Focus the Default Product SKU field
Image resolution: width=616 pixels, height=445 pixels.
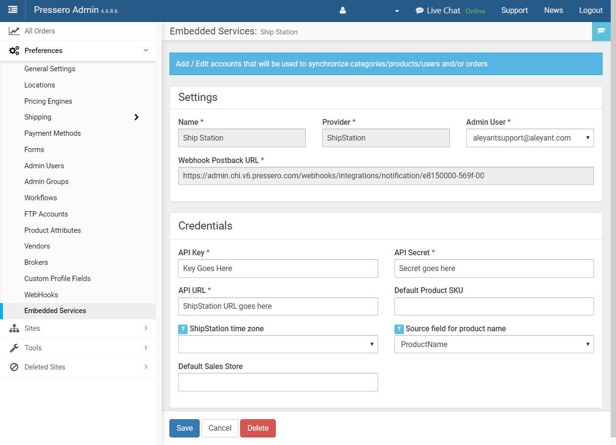[494, 306]
